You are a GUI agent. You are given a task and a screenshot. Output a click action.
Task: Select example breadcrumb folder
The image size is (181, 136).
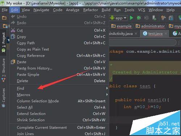coord(122,26)
